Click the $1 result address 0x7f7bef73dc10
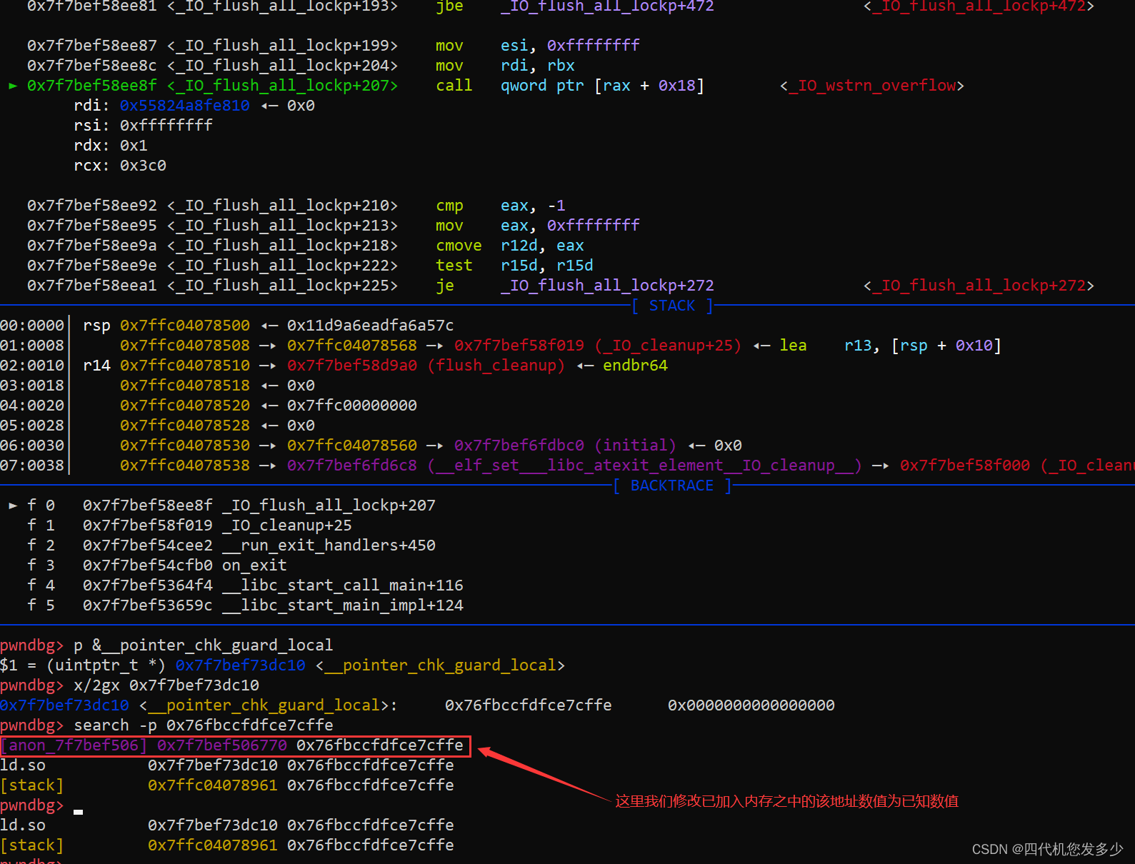Screen dimensions: 1135x864 241,665
